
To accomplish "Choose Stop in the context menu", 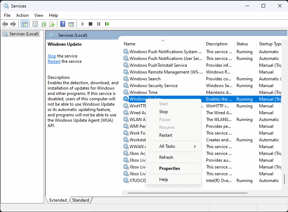I will (x=174, y=112).
